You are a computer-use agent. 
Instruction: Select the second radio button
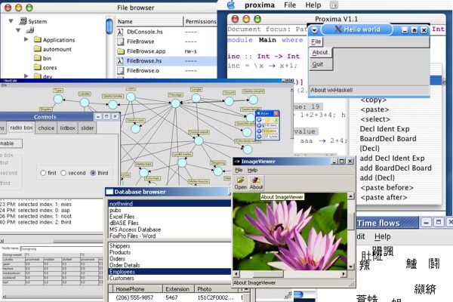click(63, 173)
